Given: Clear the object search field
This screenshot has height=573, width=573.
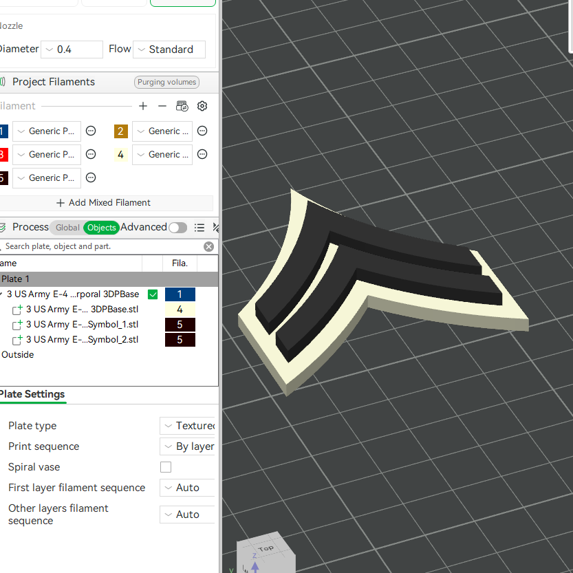Looking at the screenshot, I should pyautogui.click(x=208, y=247).
